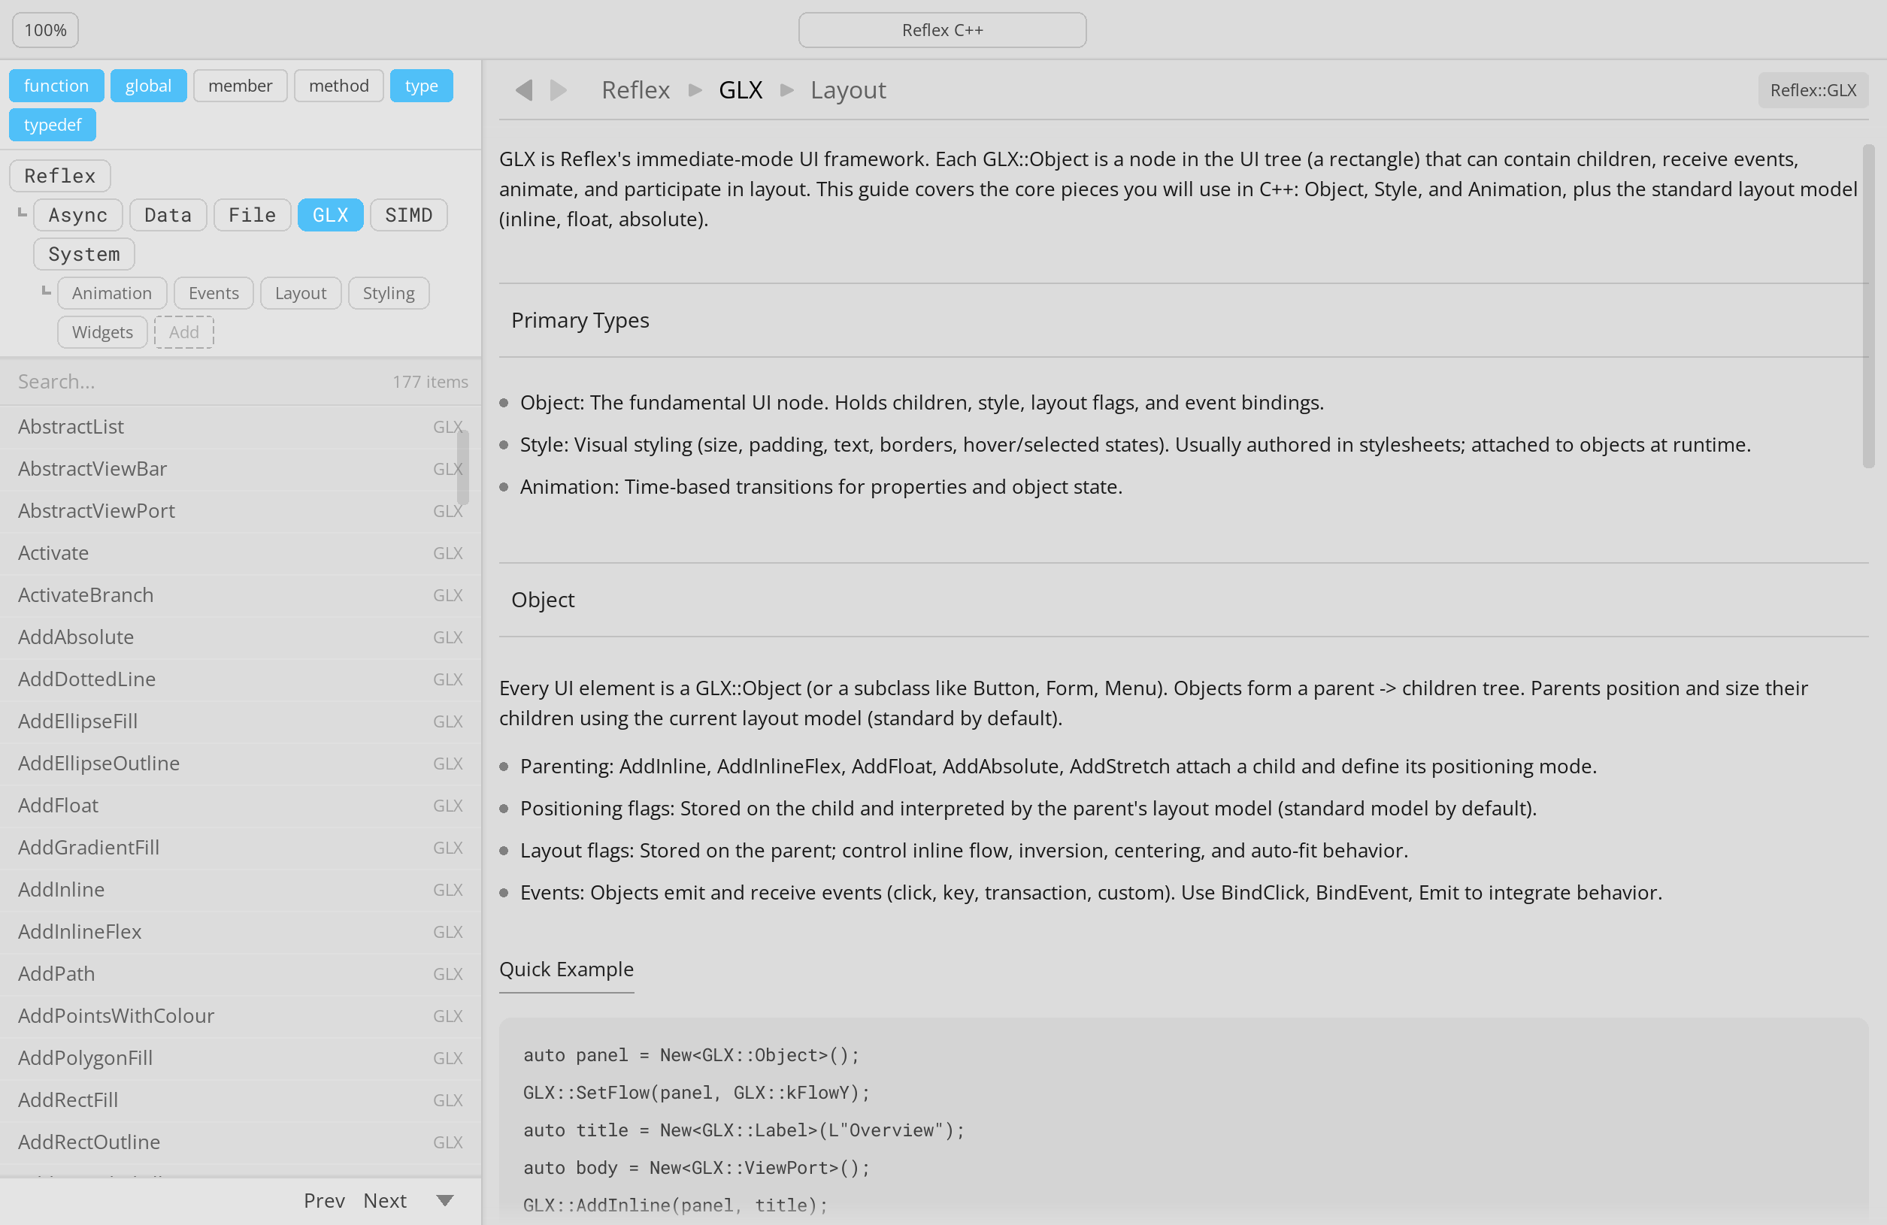Open AbstractViewBar in the list
This screenshot has height=1225, width=1887.
(x=241, y=468)
